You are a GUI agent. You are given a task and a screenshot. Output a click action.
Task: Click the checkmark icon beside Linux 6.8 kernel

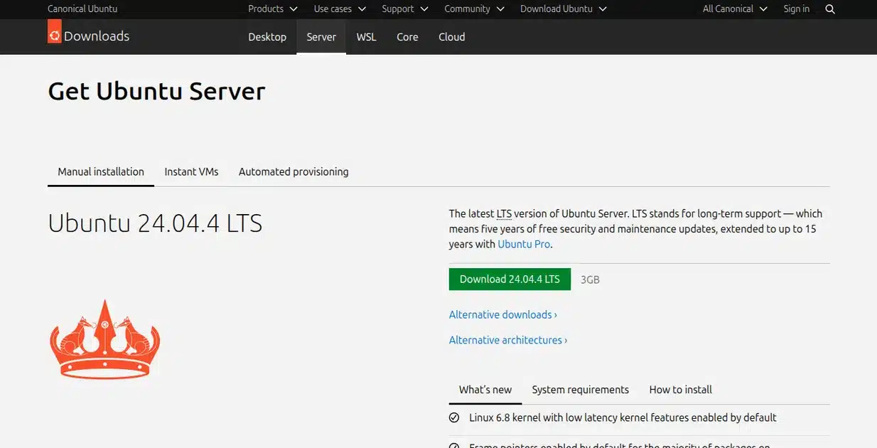pos(454,418)
